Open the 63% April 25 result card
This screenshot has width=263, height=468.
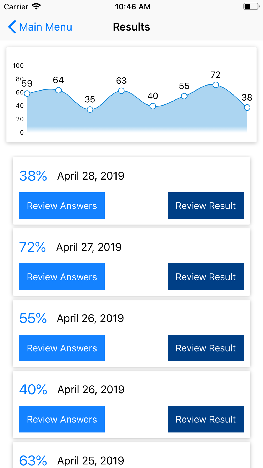(x=131, y=455)
